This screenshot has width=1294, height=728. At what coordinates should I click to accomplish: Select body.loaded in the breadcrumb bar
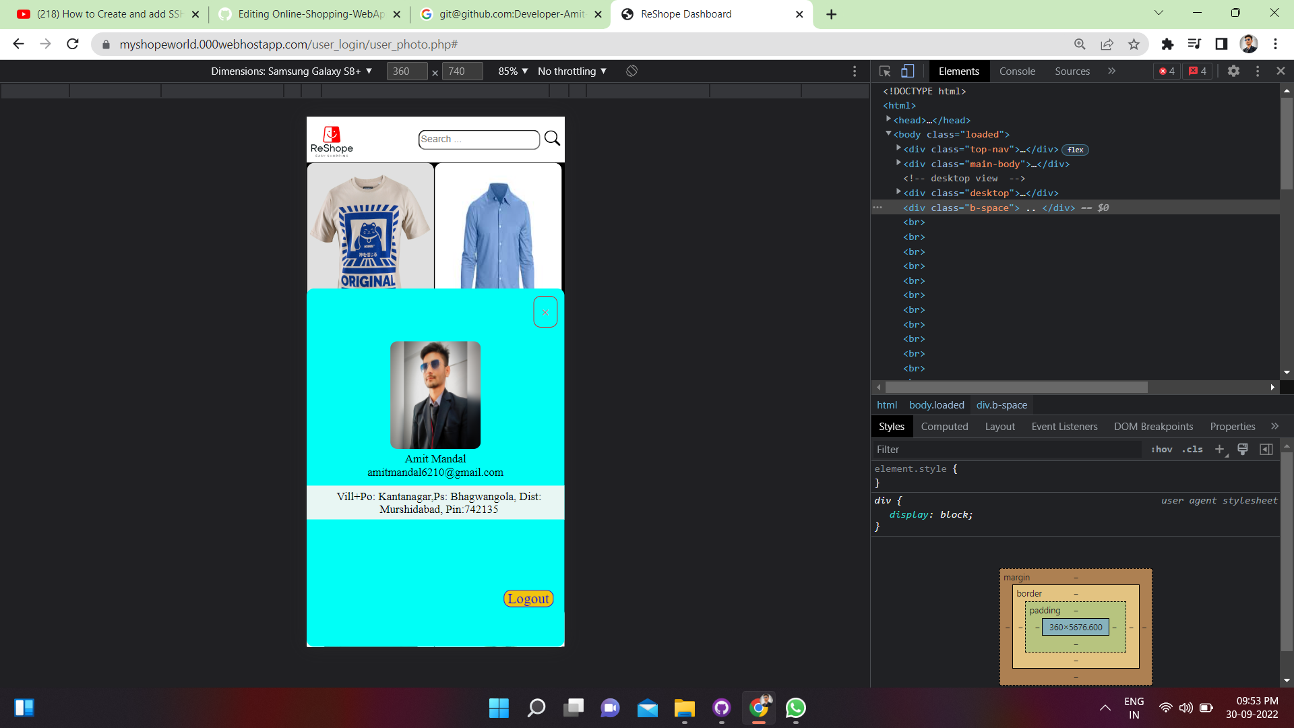937,404
